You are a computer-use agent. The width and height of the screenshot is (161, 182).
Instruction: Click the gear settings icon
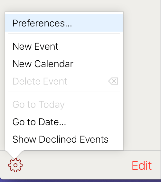pos(15,165)
